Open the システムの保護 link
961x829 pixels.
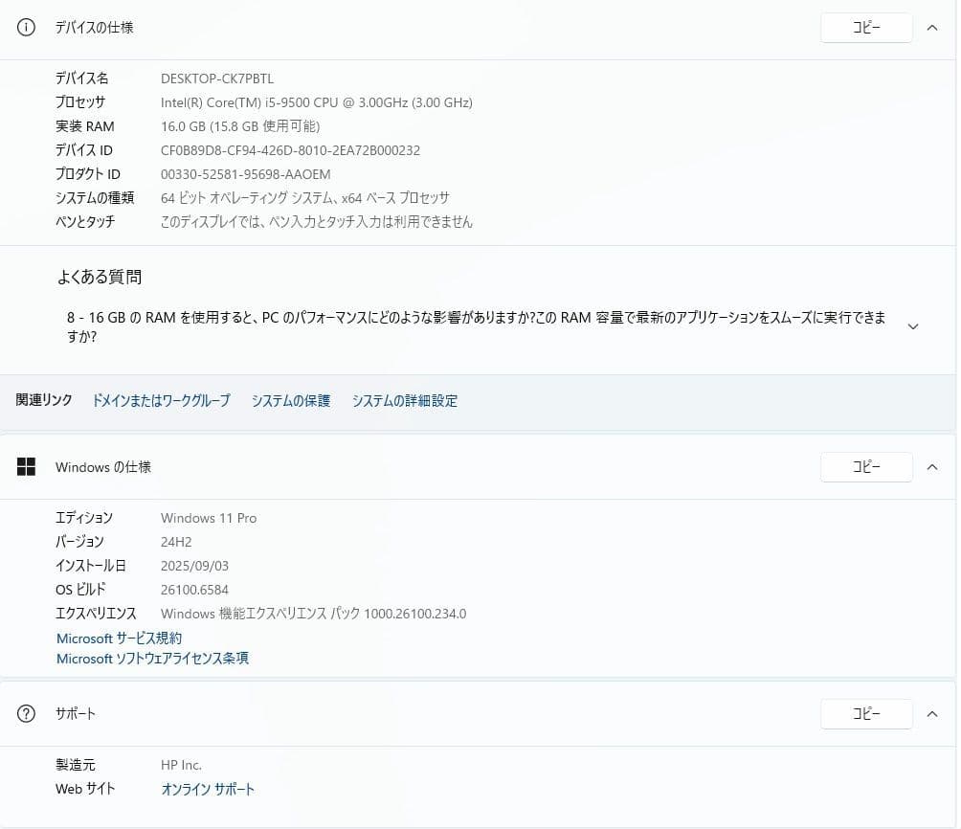tap(290, 401)
